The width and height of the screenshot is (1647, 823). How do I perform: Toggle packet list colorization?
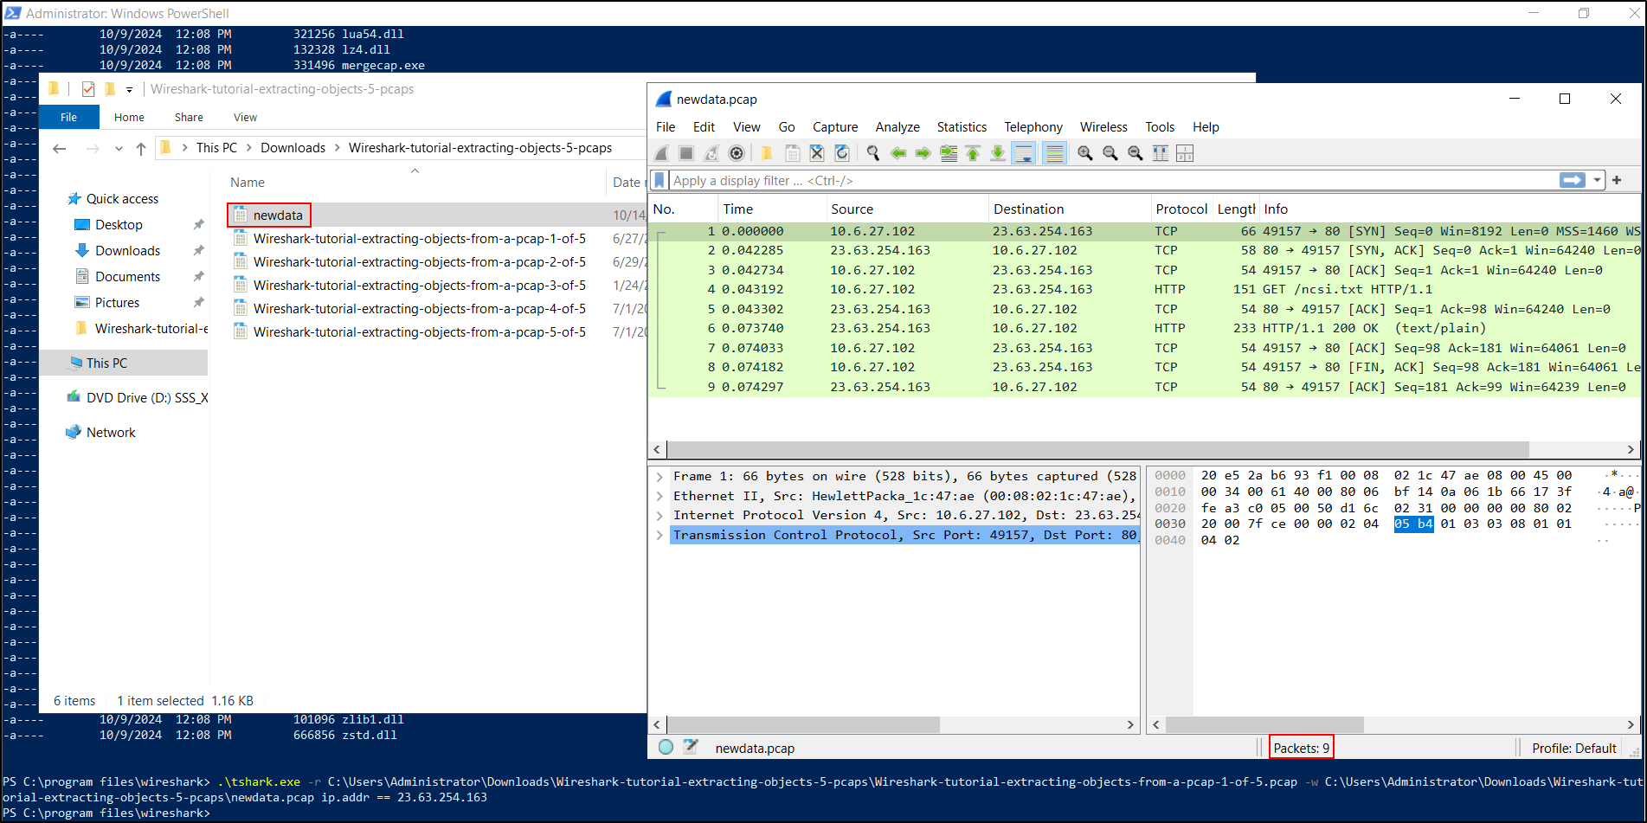tap(1055, 153)
